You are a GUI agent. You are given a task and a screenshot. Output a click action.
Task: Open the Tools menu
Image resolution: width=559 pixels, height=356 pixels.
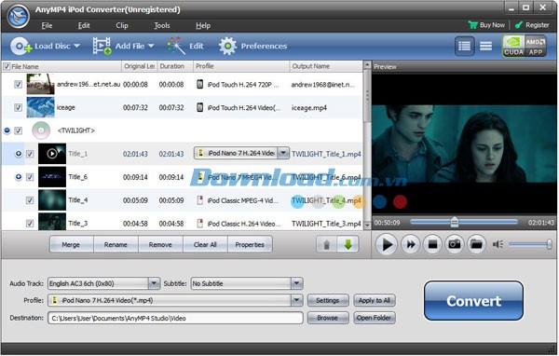click(162, 25)
